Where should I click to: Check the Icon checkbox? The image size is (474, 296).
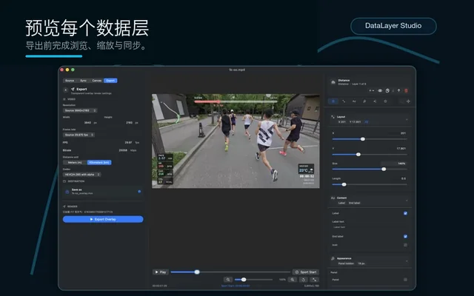(x=405, y=245)
